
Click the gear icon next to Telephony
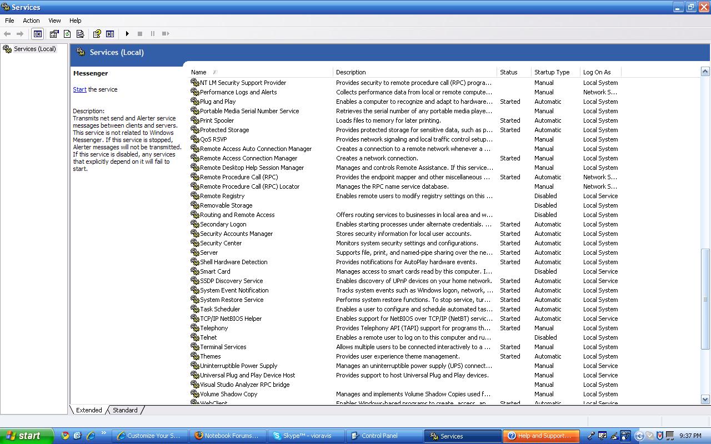click(x=194, y=327)
